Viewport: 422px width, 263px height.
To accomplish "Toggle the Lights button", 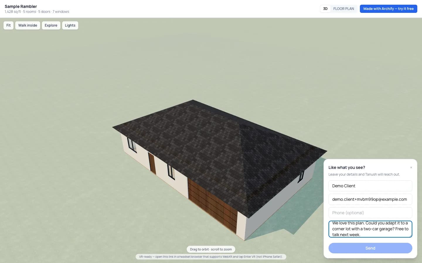I will click(x=70, y=25).
